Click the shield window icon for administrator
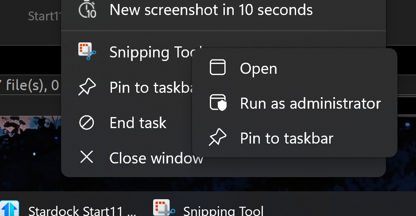Viewport: 416px width, 216px height. pyautogui.click(x=218, y=102)
